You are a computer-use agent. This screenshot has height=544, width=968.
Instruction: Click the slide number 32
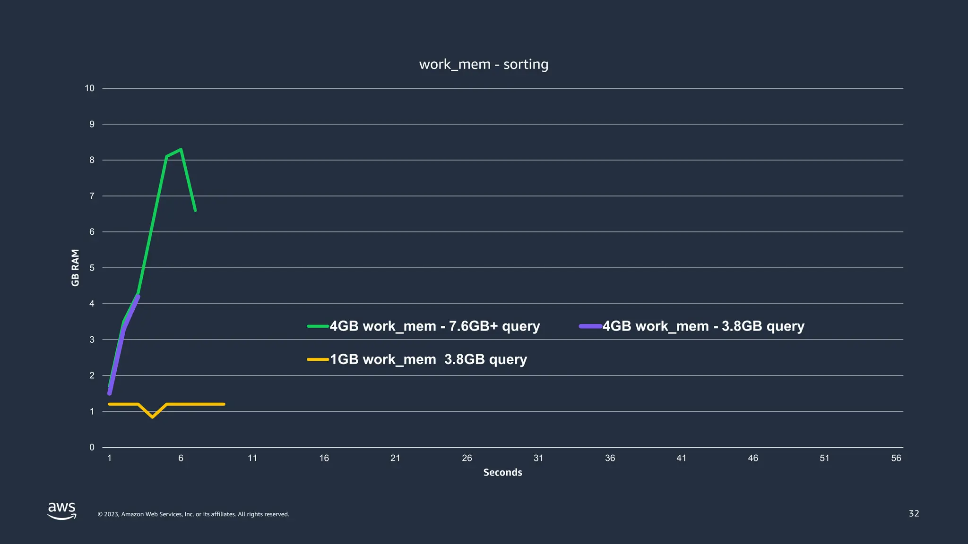pos(914,514)
